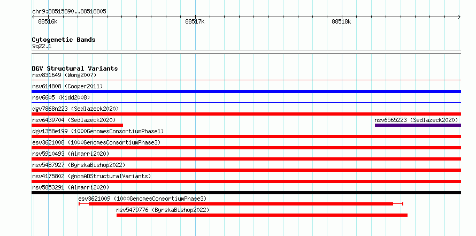The width and height of the screenshot is (476, 236).
Task: Click the red bar for esv3621009
Action: pos(241,204)
